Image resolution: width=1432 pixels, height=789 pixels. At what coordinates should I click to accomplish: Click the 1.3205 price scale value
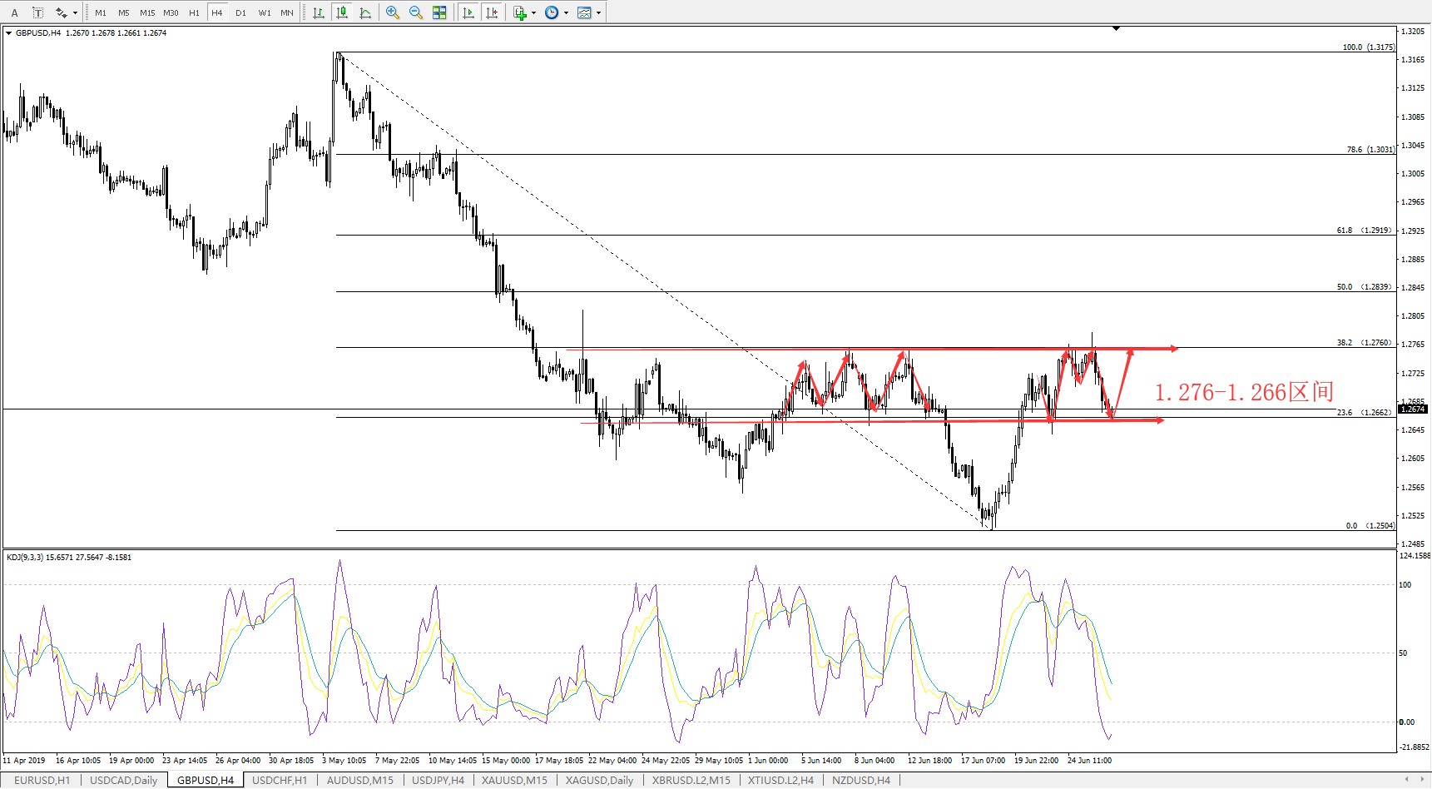coord(1412,31)
